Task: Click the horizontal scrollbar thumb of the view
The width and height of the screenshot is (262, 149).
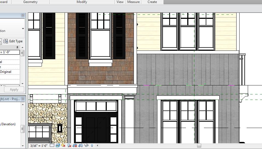Action: point(199,146)
